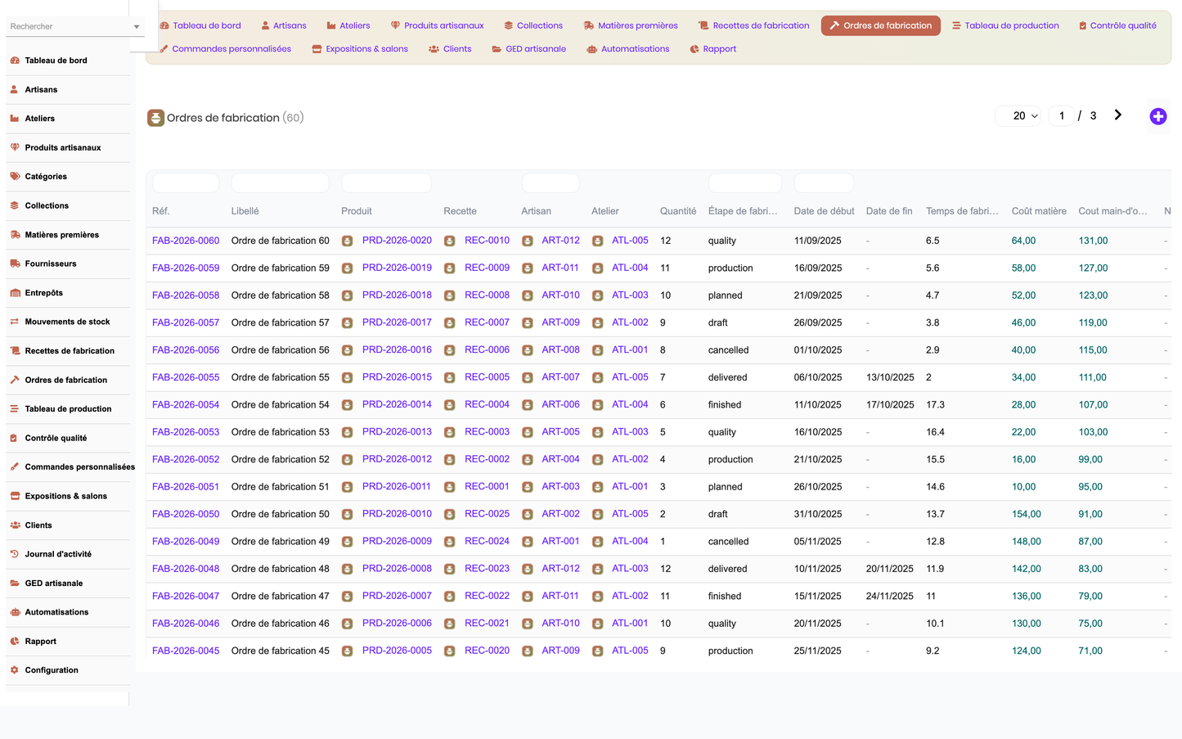Click Entrepôts warehouse icon in sidebar
This screenshot has width=1182, height=739.
coord(15,293)
